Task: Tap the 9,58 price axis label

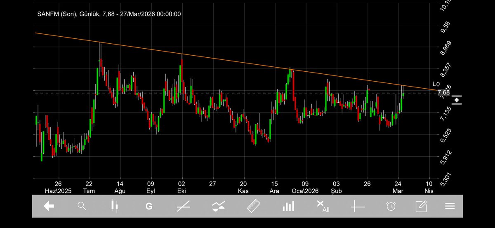Action: point(446,26)
